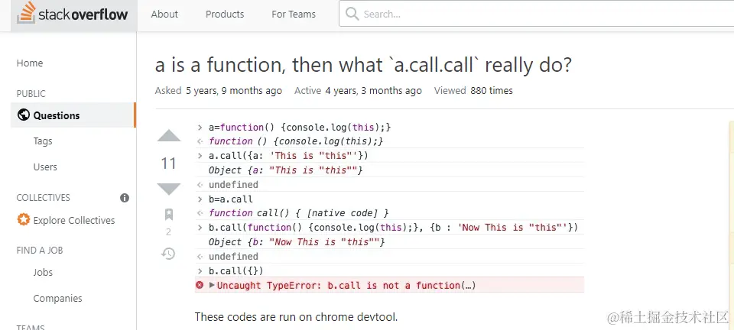Open Users in the sidebar
Image resolution: width=734 pixels, height=330 pixels.
click(x=45, y=167)
